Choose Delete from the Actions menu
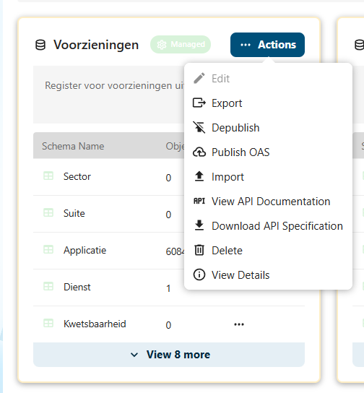This screenshot has height=393, width=364. point(268,251)
